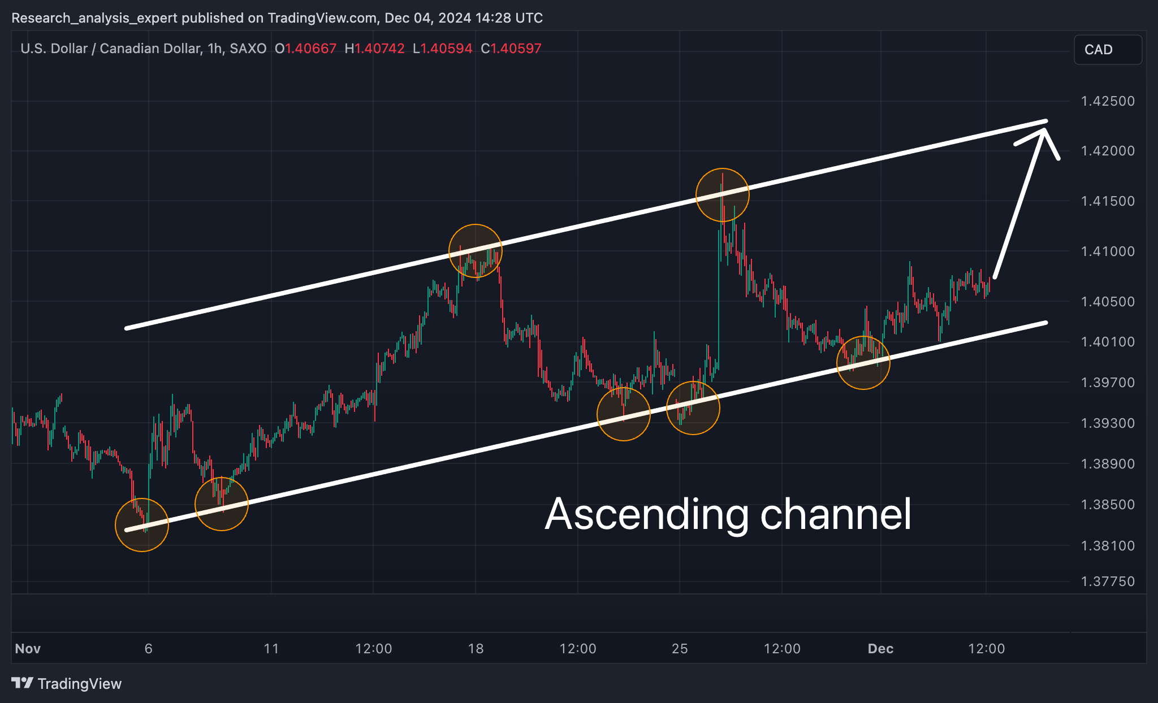Click the 1.41000 price axis label
The width and height of the screenshot is (1158, 703).
[1108, 251]
